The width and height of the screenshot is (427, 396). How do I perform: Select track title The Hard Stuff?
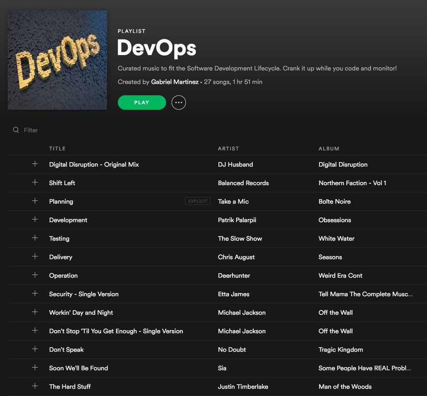point(70,387)
